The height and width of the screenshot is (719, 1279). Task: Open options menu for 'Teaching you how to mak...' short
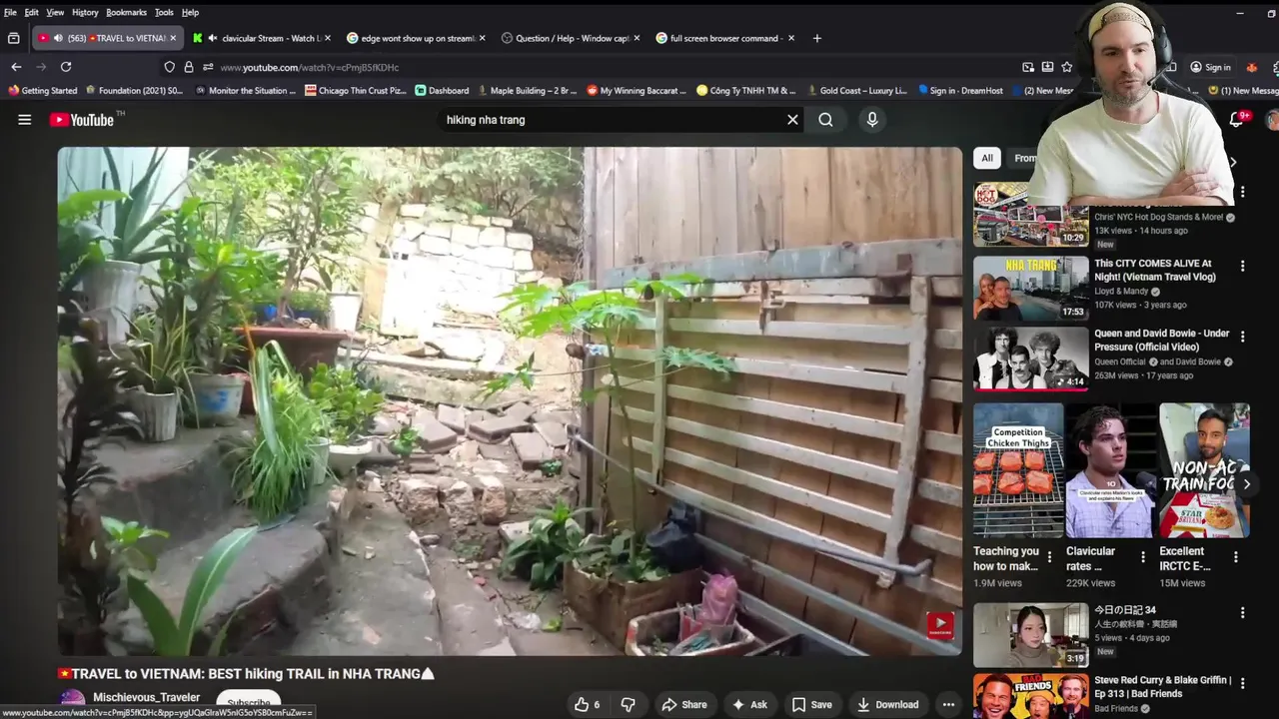(x=1049, y=557)
